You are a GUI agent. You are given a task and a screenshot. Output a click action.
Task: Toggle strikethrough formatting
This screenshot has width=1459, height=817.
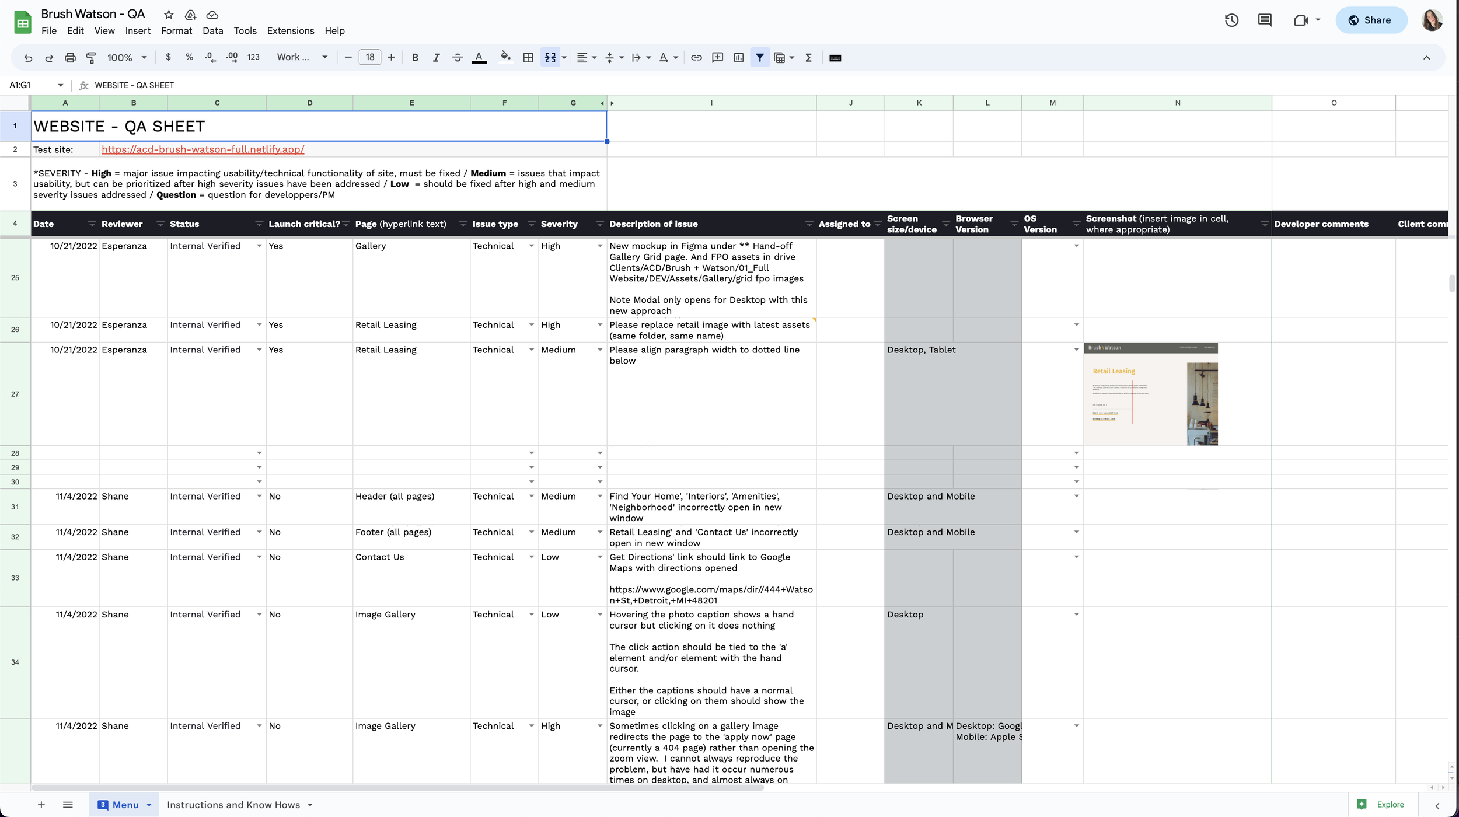(x=458, y=57)
